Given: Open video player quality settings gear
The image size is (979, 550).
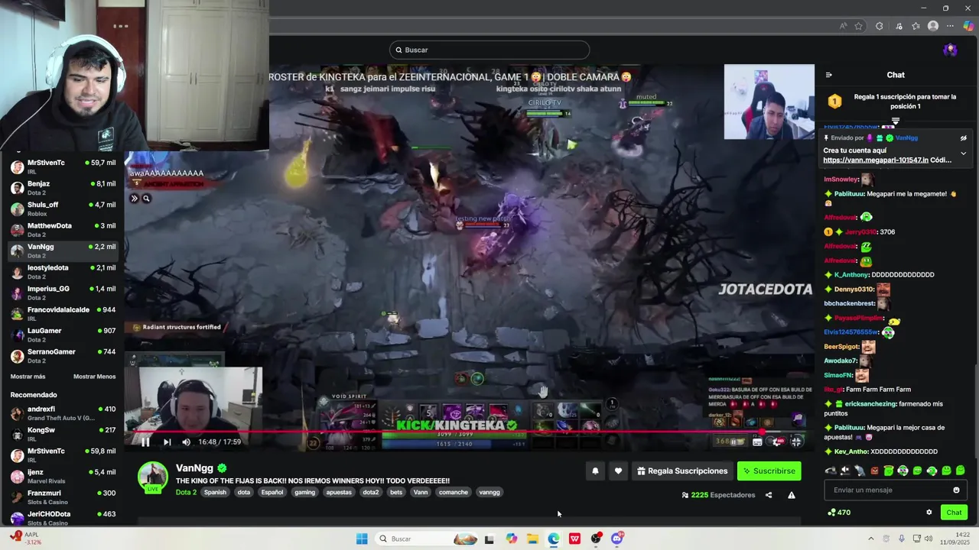Looking at the screenshot, I should (777, 441).
